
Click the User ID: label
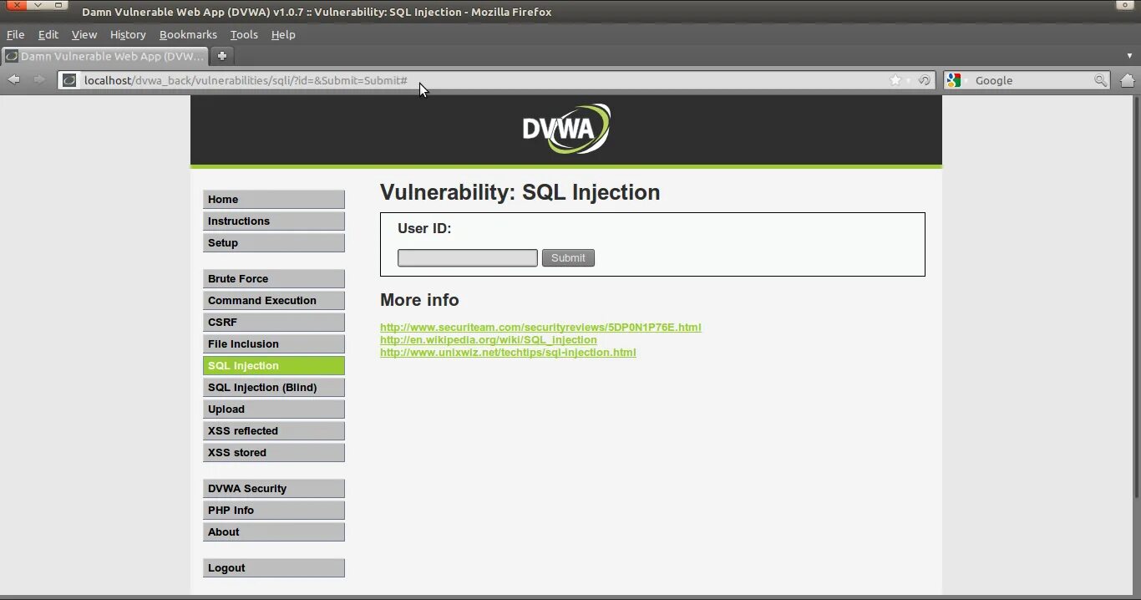(x=424, y=229)
